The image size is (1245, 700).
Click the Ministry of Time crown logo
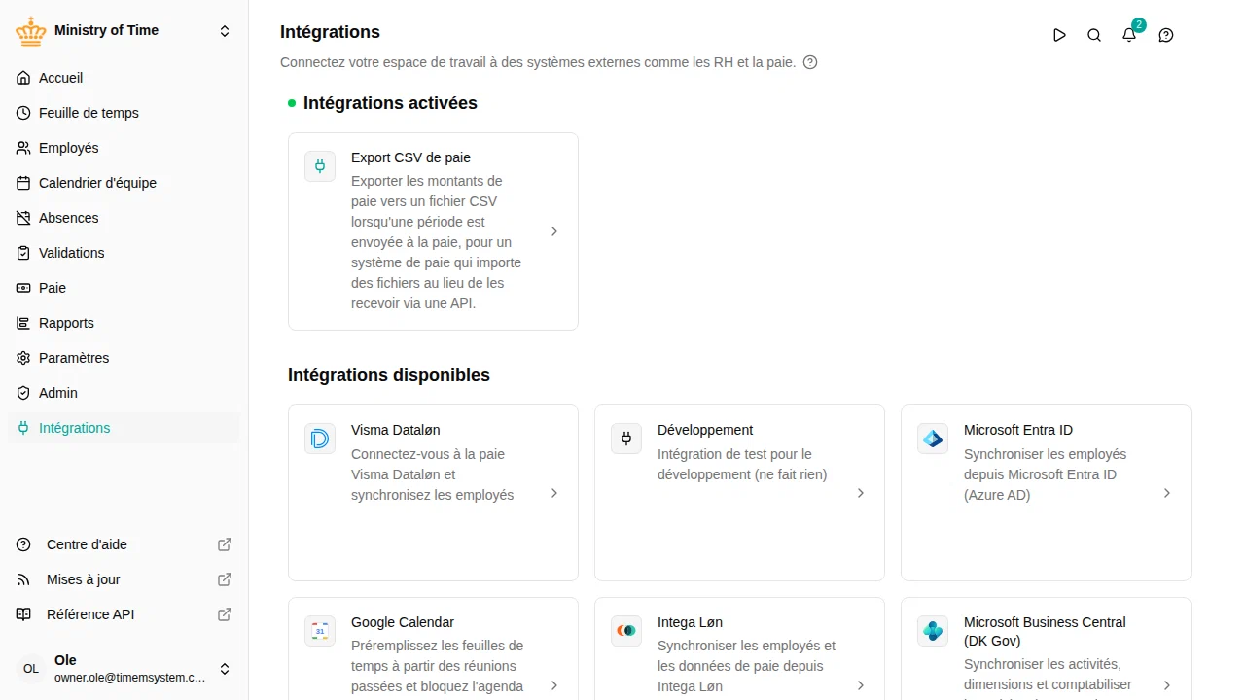point(31,31)
